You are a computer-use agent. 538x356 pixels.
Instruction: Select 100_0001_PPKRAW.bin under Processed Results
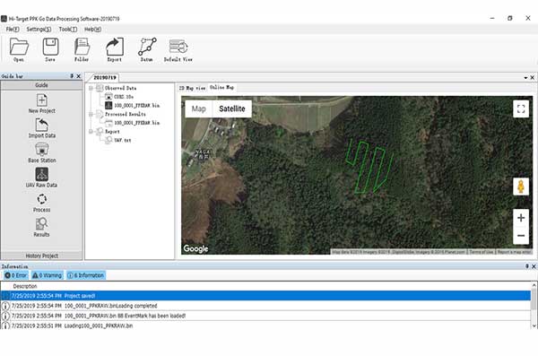pyautogui.click(x=133, y=123)
